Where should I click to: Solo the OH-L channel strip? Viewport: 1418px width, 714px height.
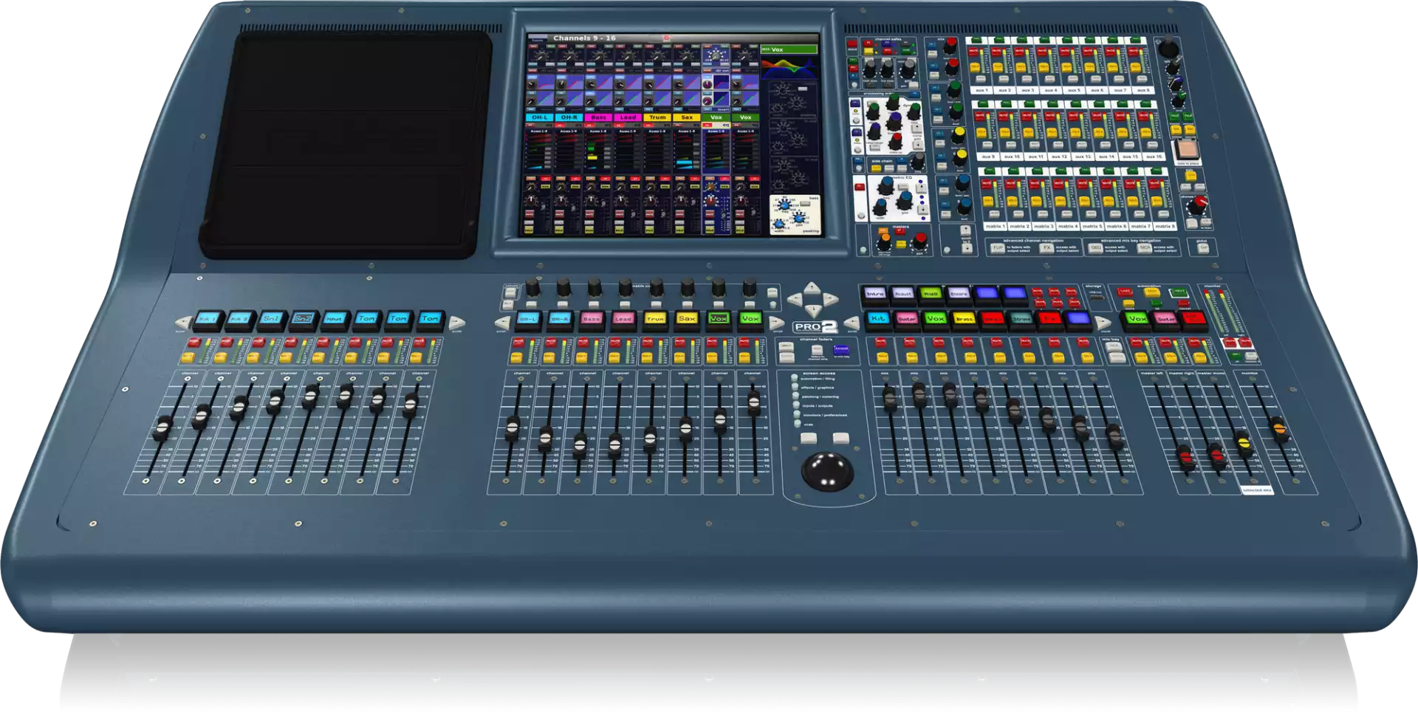tap(517, 357)
